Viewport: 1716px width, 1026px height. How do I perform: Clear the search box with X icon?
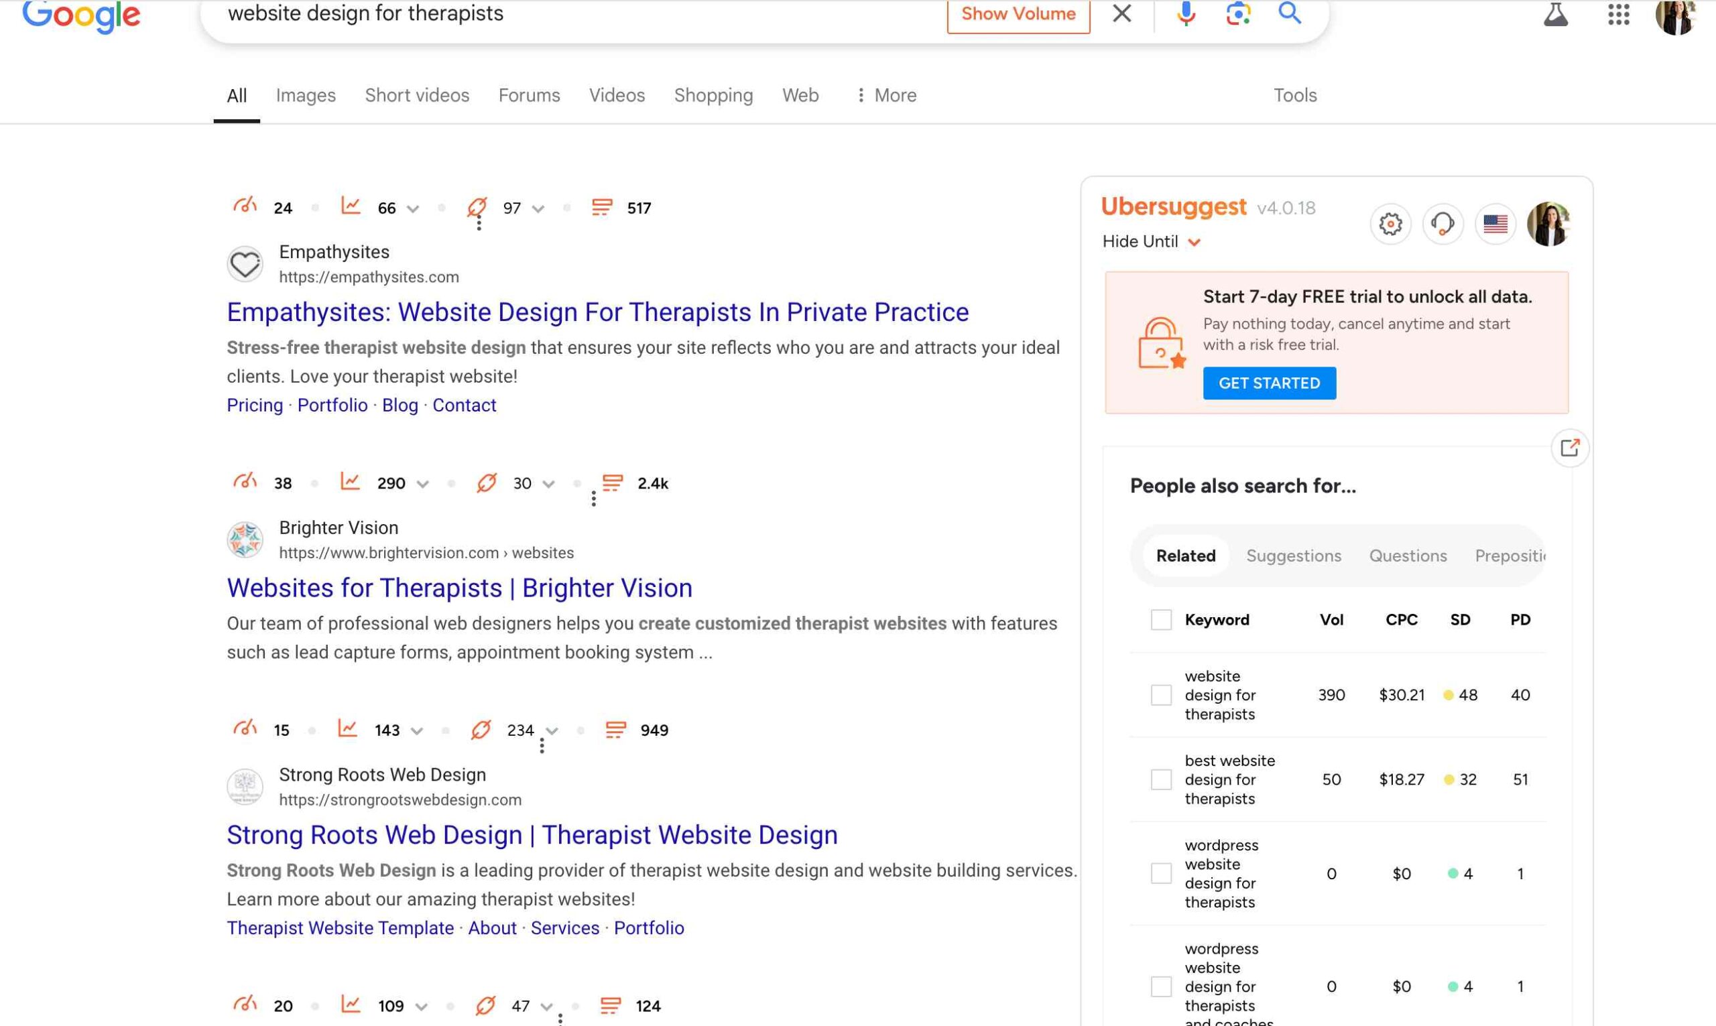click(x=1121, y=13)
